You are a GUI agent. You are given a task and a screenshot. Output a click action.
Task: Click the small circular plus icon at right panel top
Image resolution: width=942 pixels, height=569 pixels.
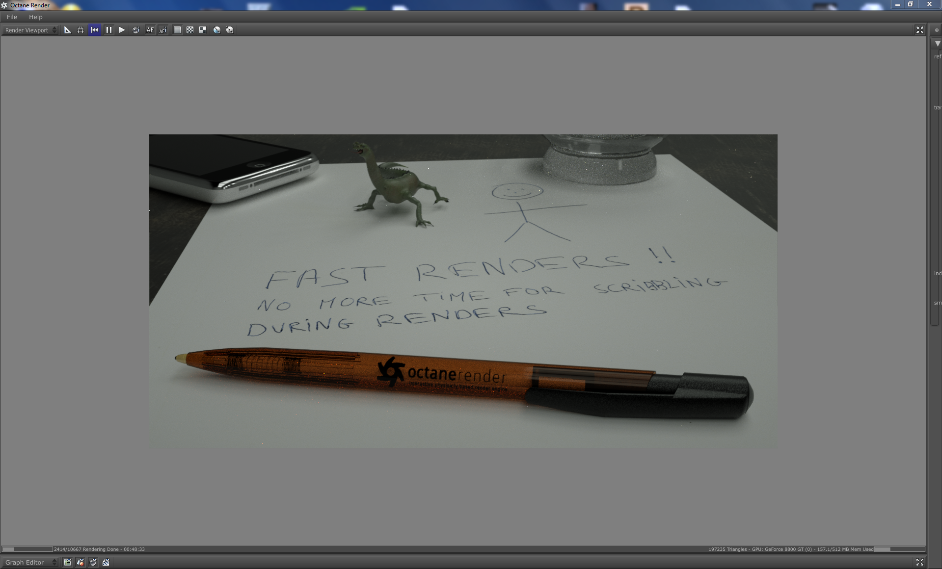pos(937,30)
